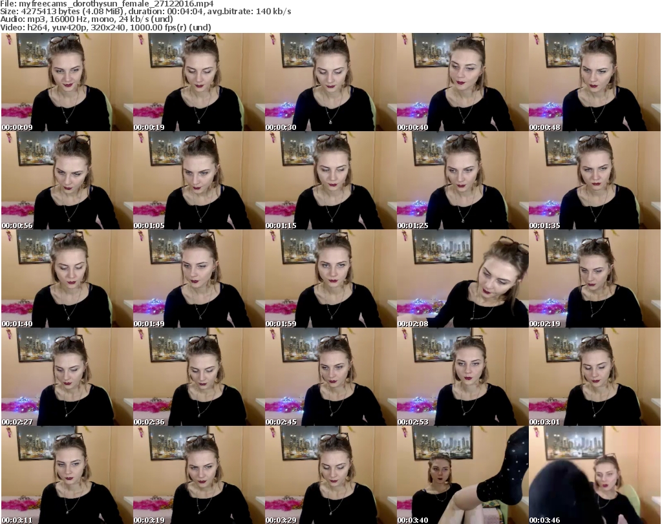Choose the thumbnail at 00:03:46
This screenshot has height=524, width=662.
click(x=595, y=475)
